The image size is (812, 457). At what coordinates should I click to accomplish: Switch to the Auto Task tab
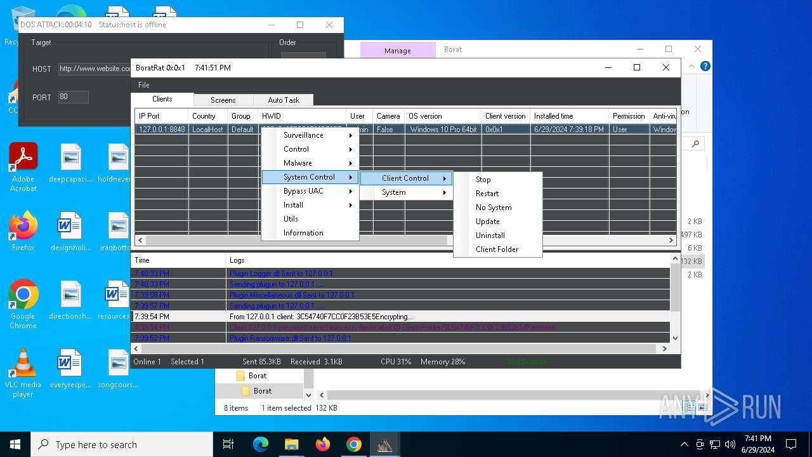pos(284,100)
